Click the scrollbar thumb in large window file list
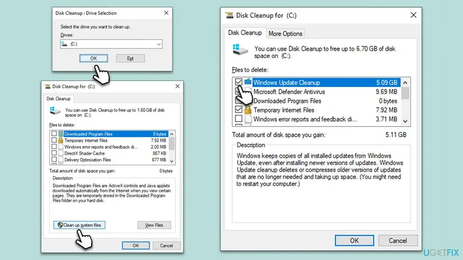The width and height of the screenshot is (463, 260). [405, 93]
